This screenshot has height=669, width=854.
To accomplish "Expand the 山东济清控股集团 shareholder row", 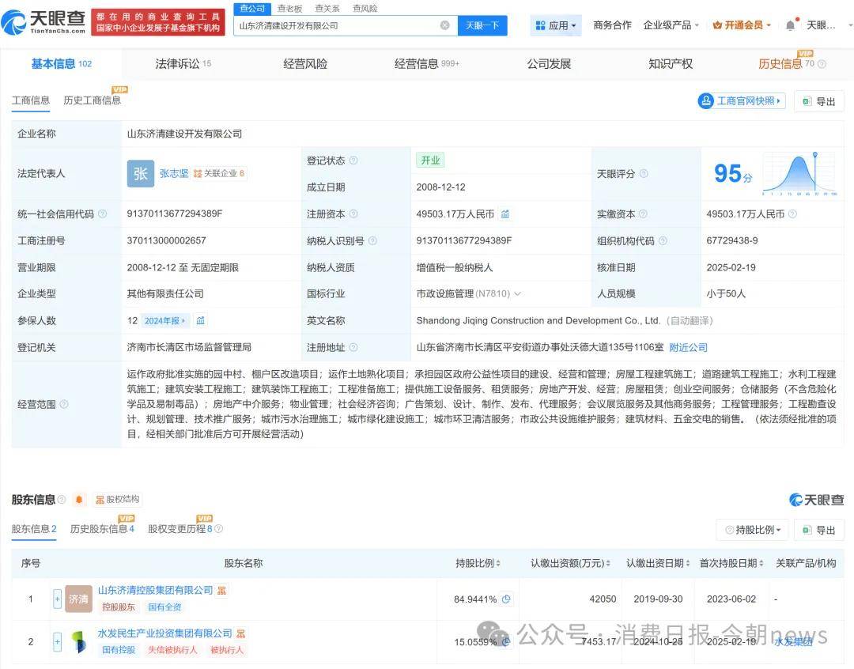I will pyautogui.click(x=57, y=599).
